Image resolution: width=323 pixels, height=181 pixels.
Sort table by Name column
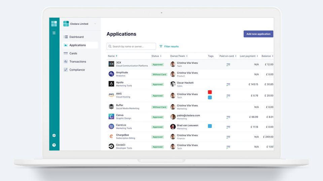112,56
